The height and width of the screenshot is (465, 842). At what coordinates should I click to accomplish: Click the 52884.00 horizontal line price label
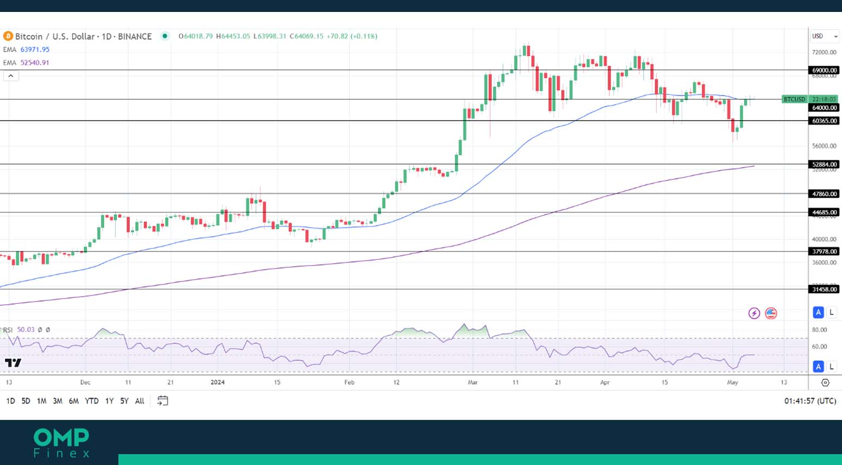click(x=824, y=164)
